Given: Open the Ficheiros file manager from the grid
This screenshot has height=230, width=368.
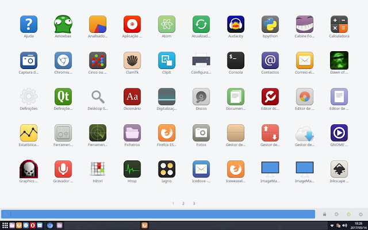Looking at the screenshot, I should [x=132, y=133].
